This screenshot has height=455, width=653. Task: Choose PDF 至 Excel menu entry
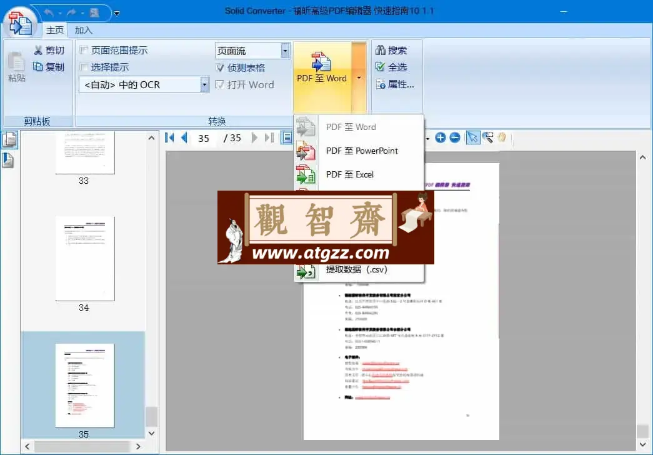(359, 174)
